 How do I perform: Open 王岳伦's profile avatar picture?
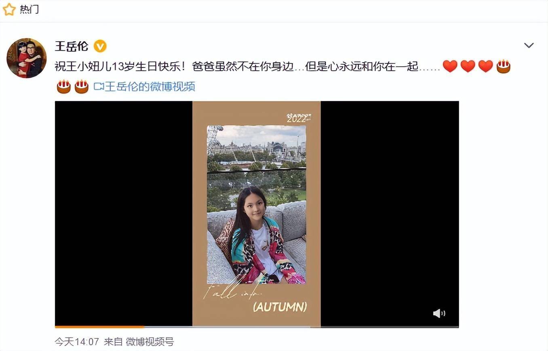pos(27,58)
